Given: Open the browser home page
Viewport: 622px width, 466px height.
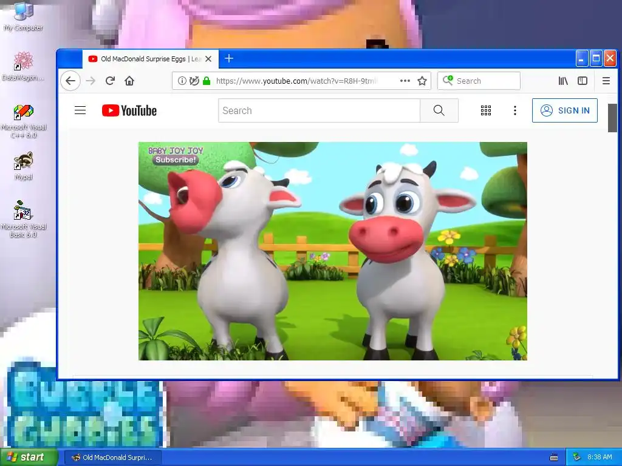Looking at the screenshot, I should click(x=129, y=81).
